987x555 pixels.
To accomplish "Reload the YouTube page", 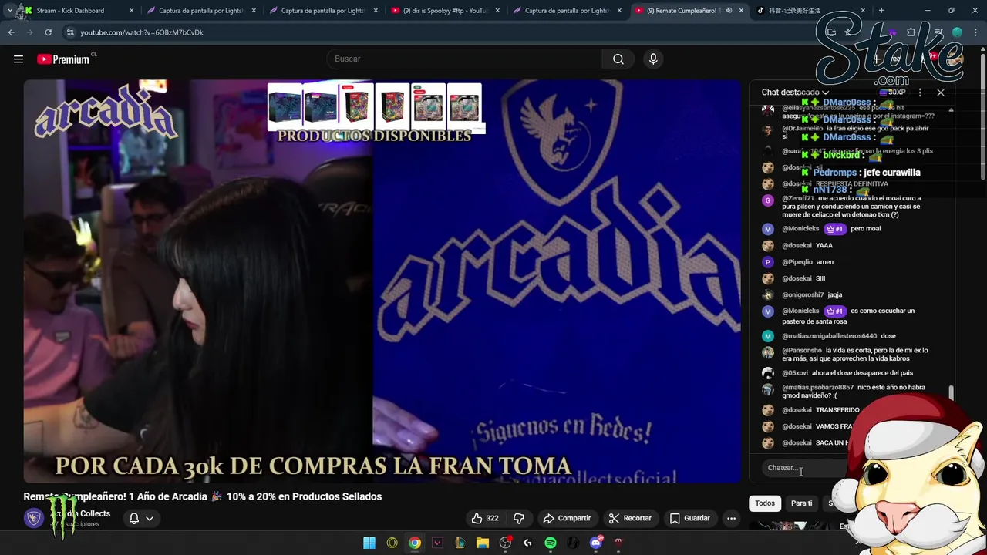I will (x=48, y=32).
